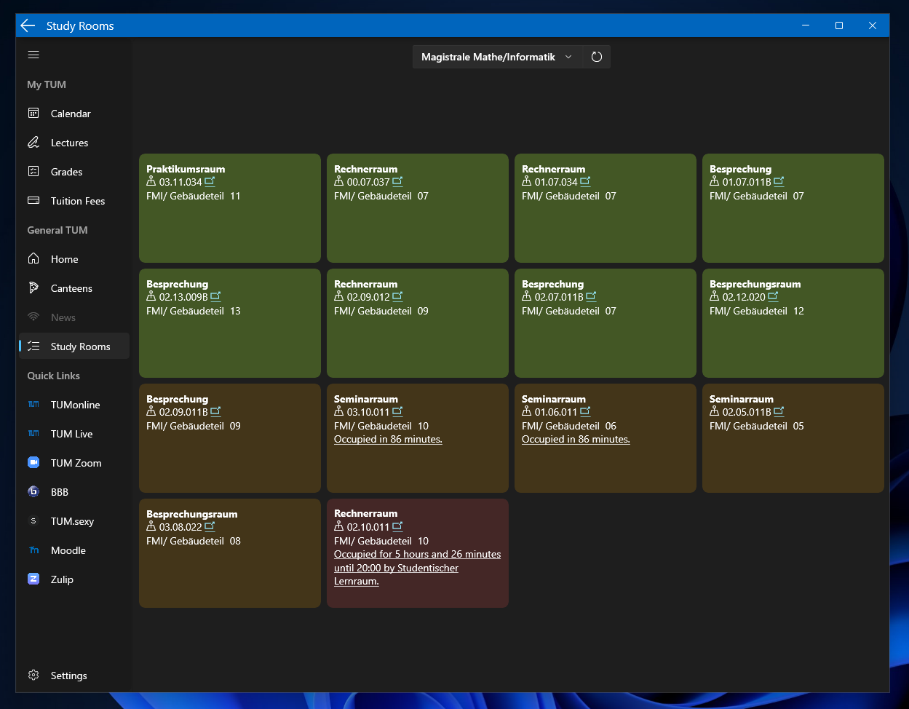Click 'Occupied in 86 minutes' for room 03.10.011
Viewport: 909px width, 709px height.
pyautogui.click(x=388, y=440)
